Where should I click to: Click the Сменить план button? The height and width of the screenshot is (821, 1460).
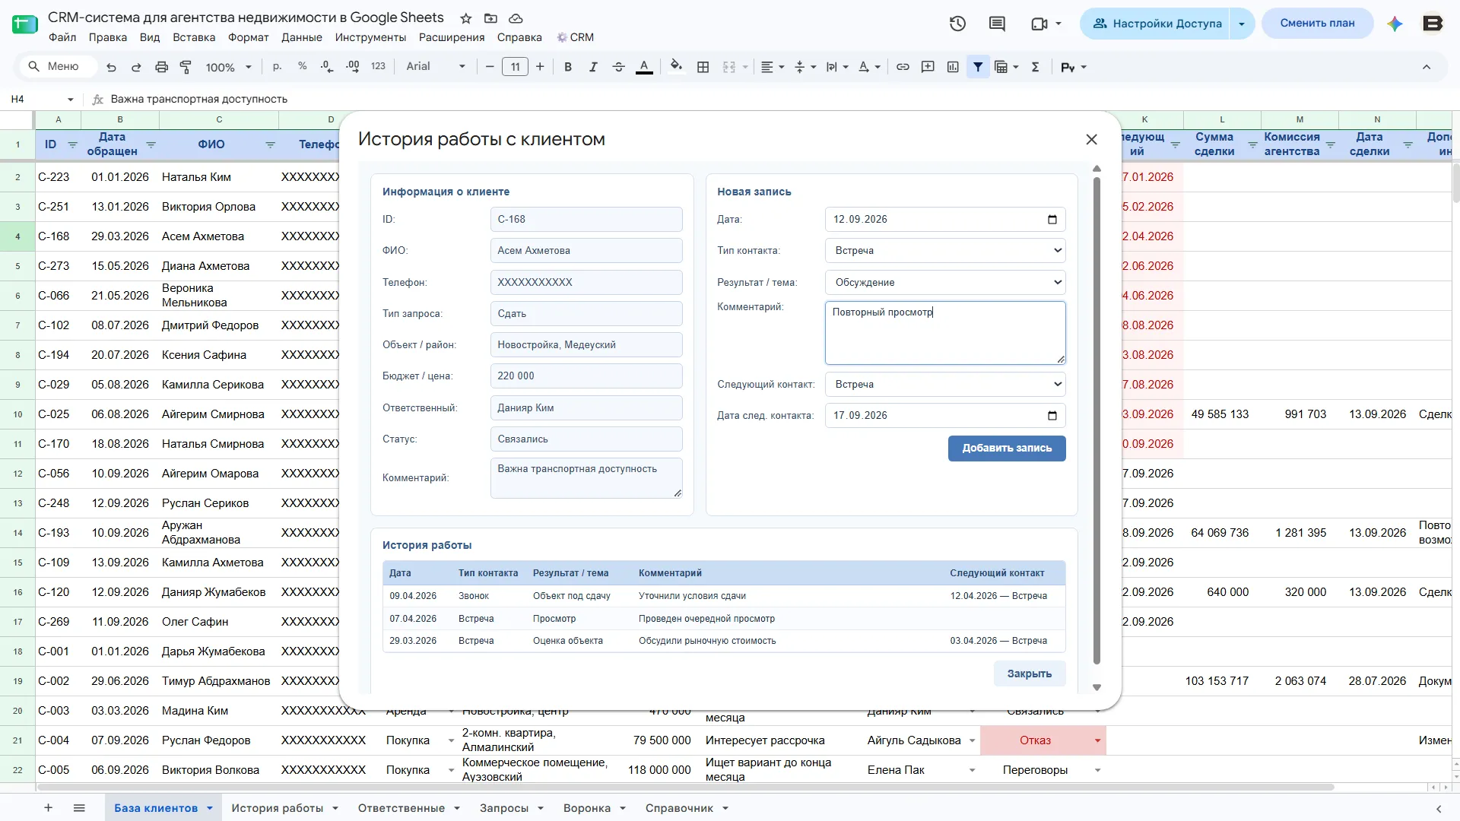point(1317,24)
